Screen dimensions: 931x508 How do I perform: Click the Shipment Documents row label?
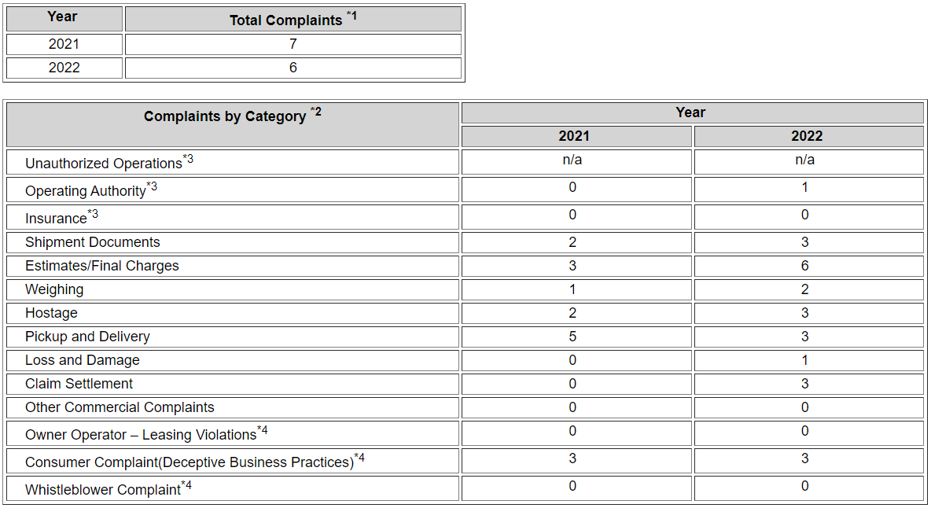[x=93, y=242]
